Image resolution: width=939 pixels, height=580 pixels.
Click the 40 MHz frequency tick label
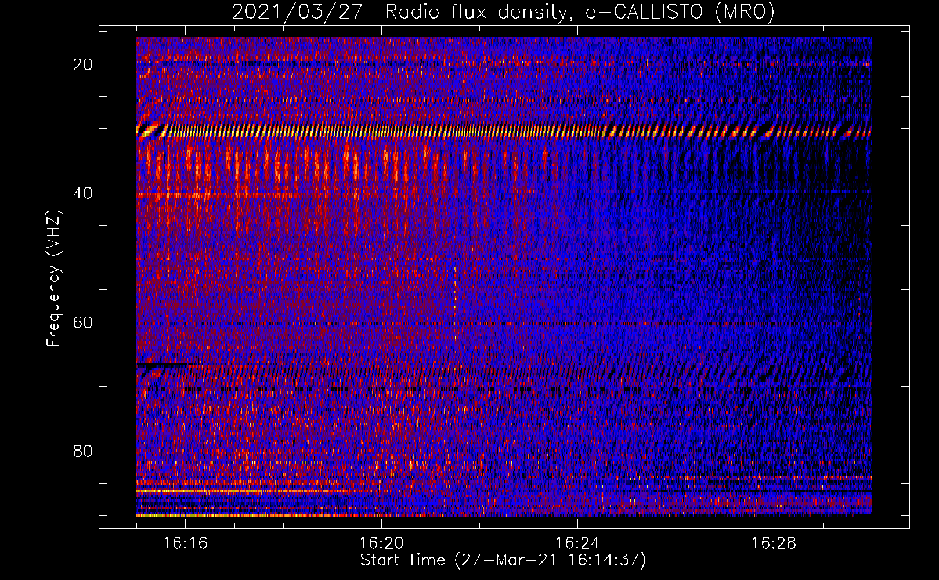83,193
